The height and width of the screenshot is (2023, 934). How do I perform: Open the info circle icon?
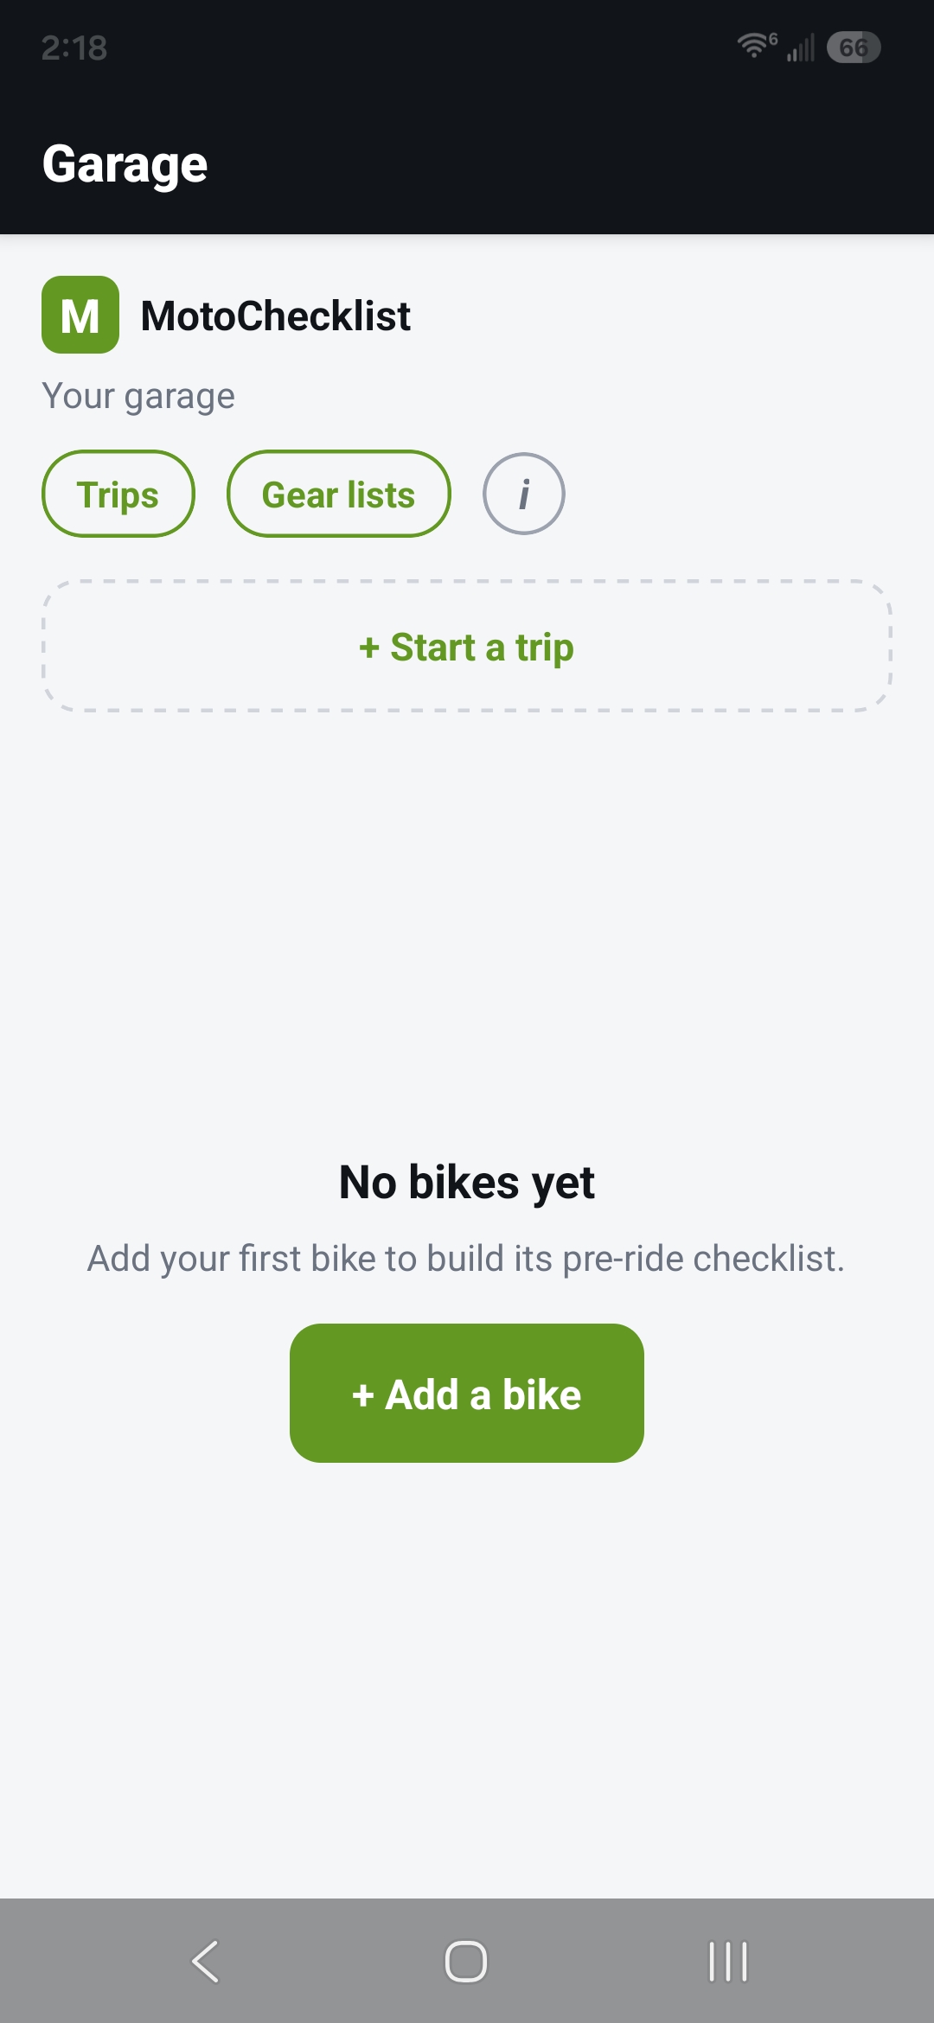524,494
